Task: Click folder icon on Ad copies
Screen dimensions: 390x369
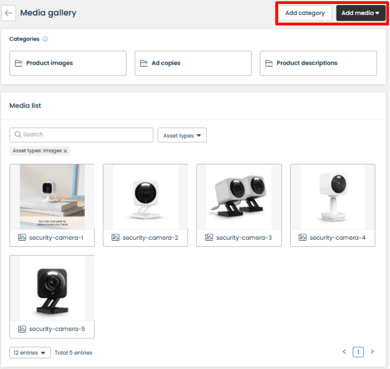Action: point(144,64)
